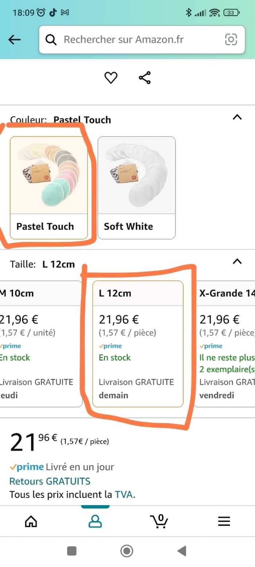
Task: Open the TVA link
Action: (x=123, y=494)
